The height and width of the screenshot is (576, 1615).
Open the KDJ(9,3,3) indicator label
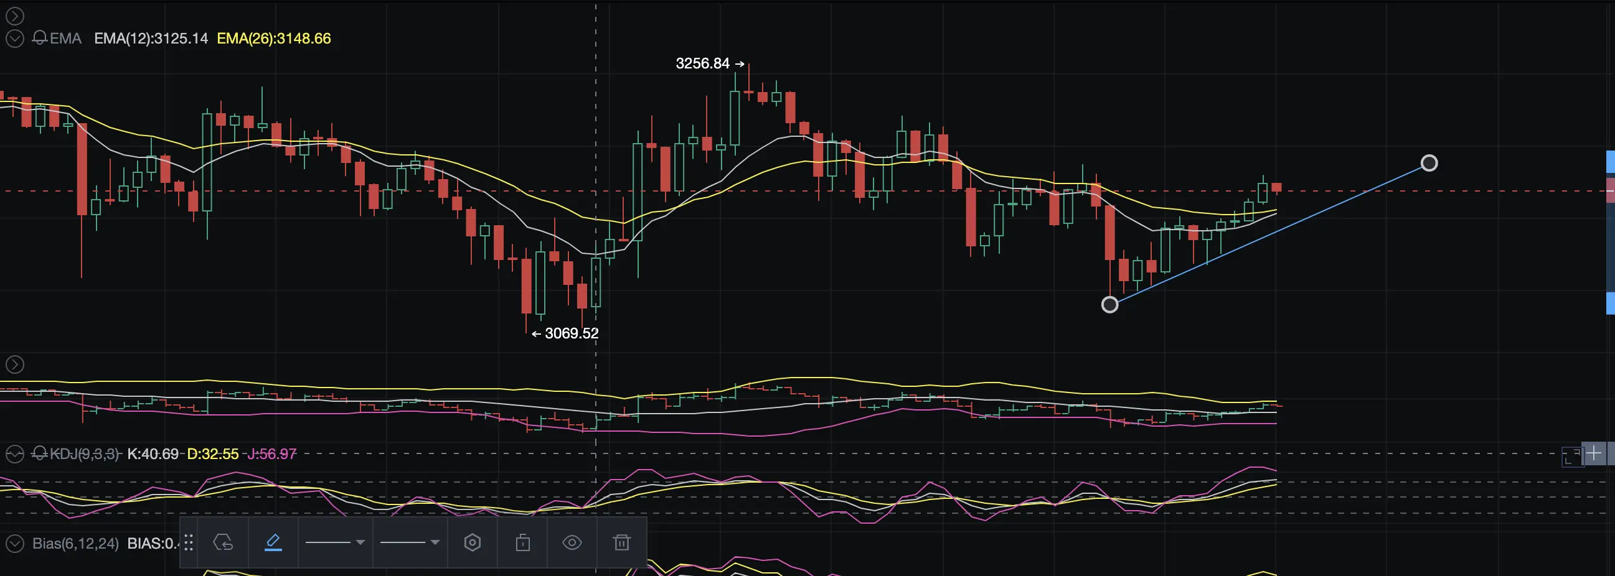[85, 454]
